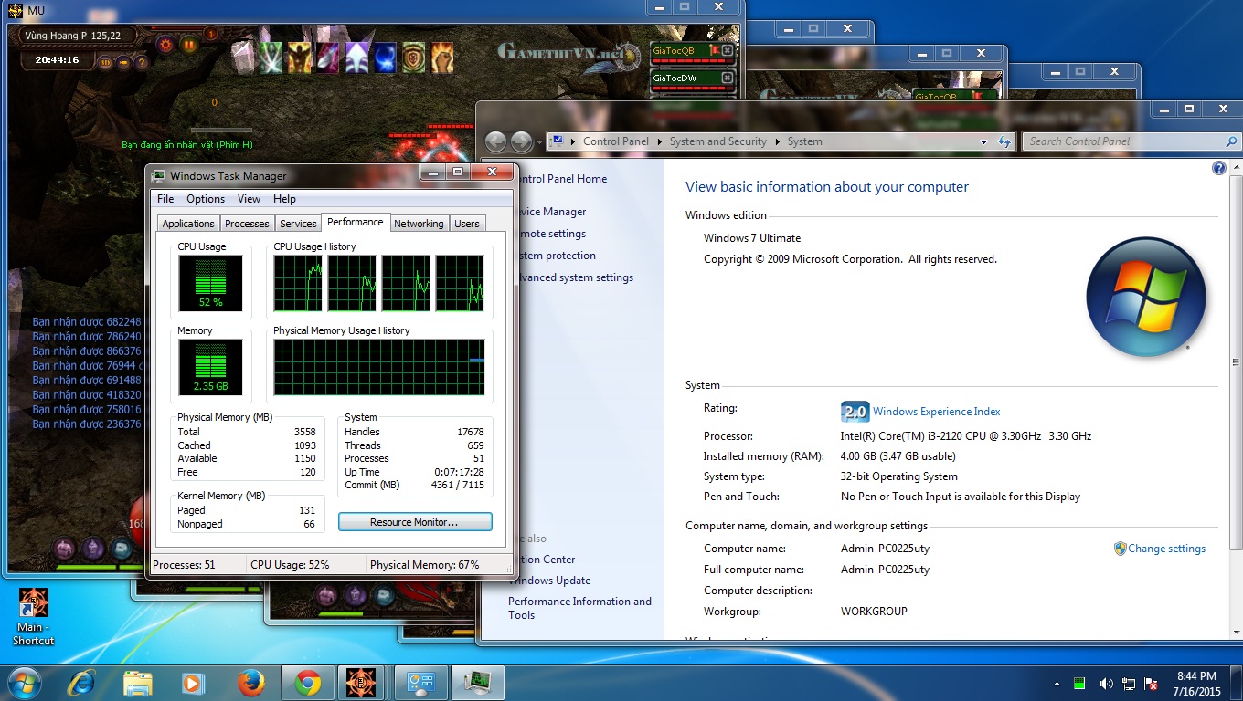Select the purple upward-arrow buff icon

[356, 58]
